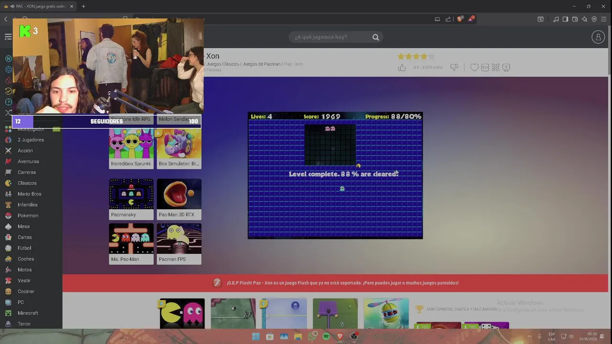Click the Terror category icon
This screenshot has width=612, height=344.
coord(8,324)
